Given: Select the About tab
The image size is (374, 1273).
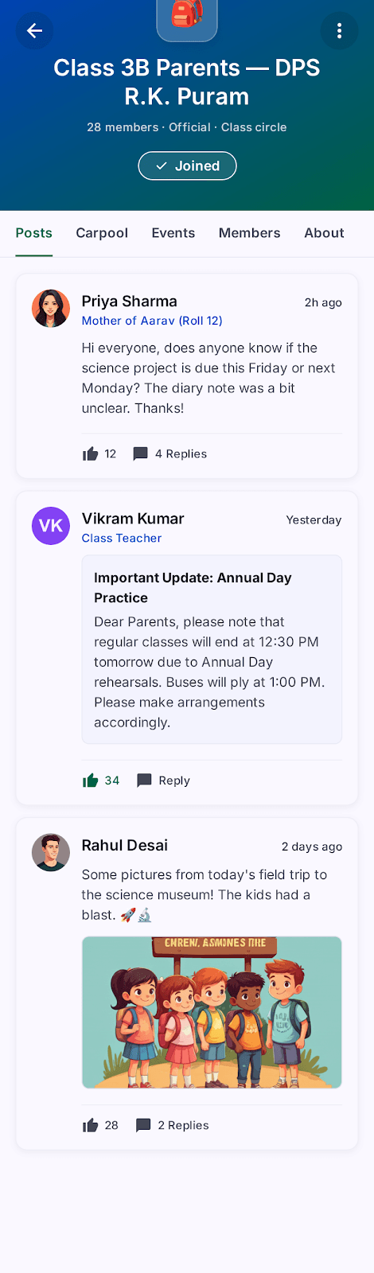Looking at the screenshot, I should tap(324, 233).
